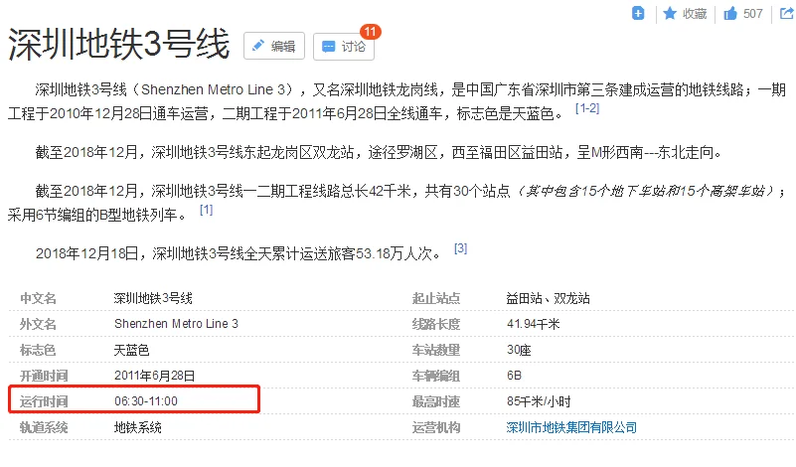Screen dimensions: 796x467
Task: Click the italic text 其中包含15个地下车站和15个高架车站
Action: coord(645,191)
